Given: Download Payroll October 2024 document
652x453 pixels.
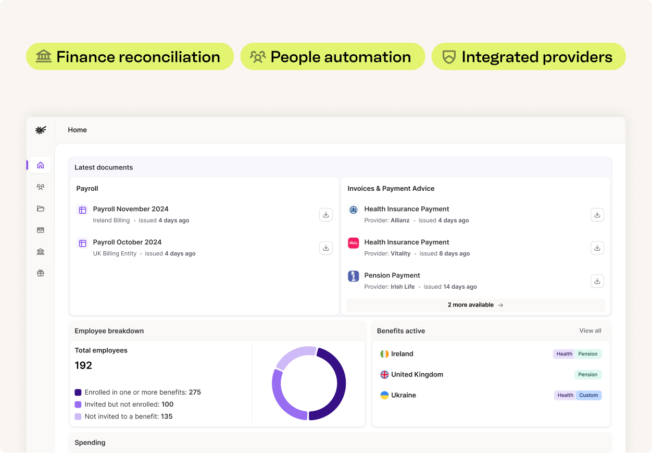Looking at the screenshot, I should pos(326,248).
